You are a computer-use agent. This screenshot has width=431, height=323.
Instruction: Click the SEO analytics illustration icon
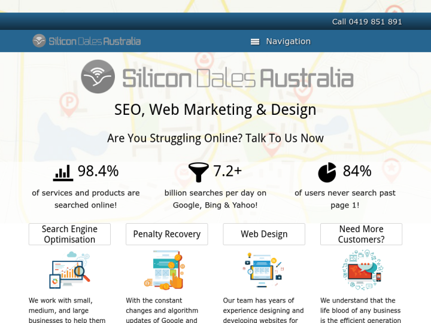tap(69, 270)
